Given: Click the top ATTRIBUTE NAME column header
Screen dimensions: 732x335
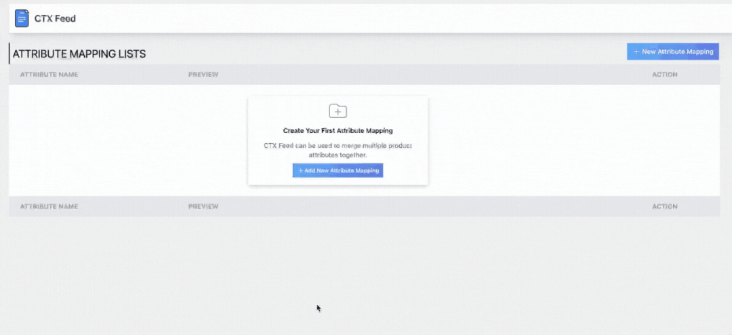Looking at the screenshot, I should (49, 75).
